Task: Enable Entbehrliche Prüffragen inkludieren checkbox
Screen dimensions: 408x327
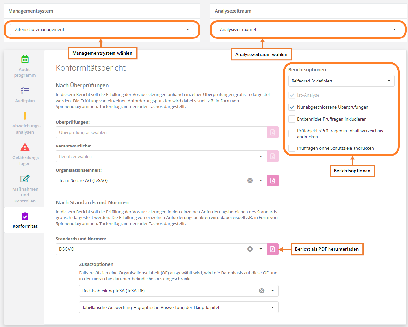Action: click(x=292, y=119)
